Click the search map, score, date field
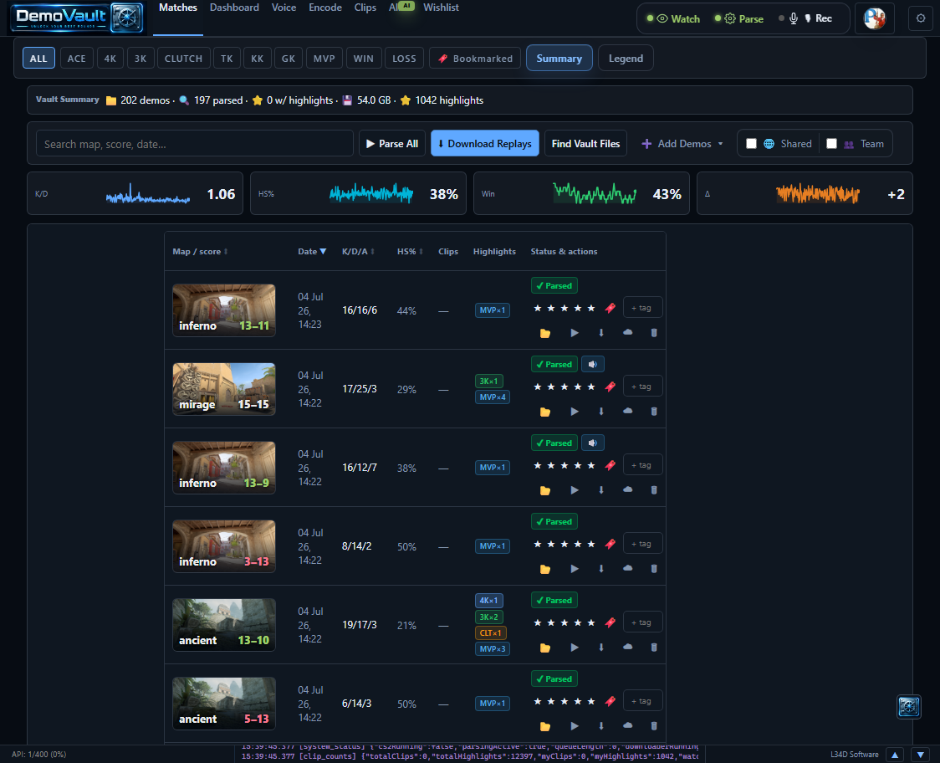The height and width of the screenshot is (763, 940). click(194, 144)
